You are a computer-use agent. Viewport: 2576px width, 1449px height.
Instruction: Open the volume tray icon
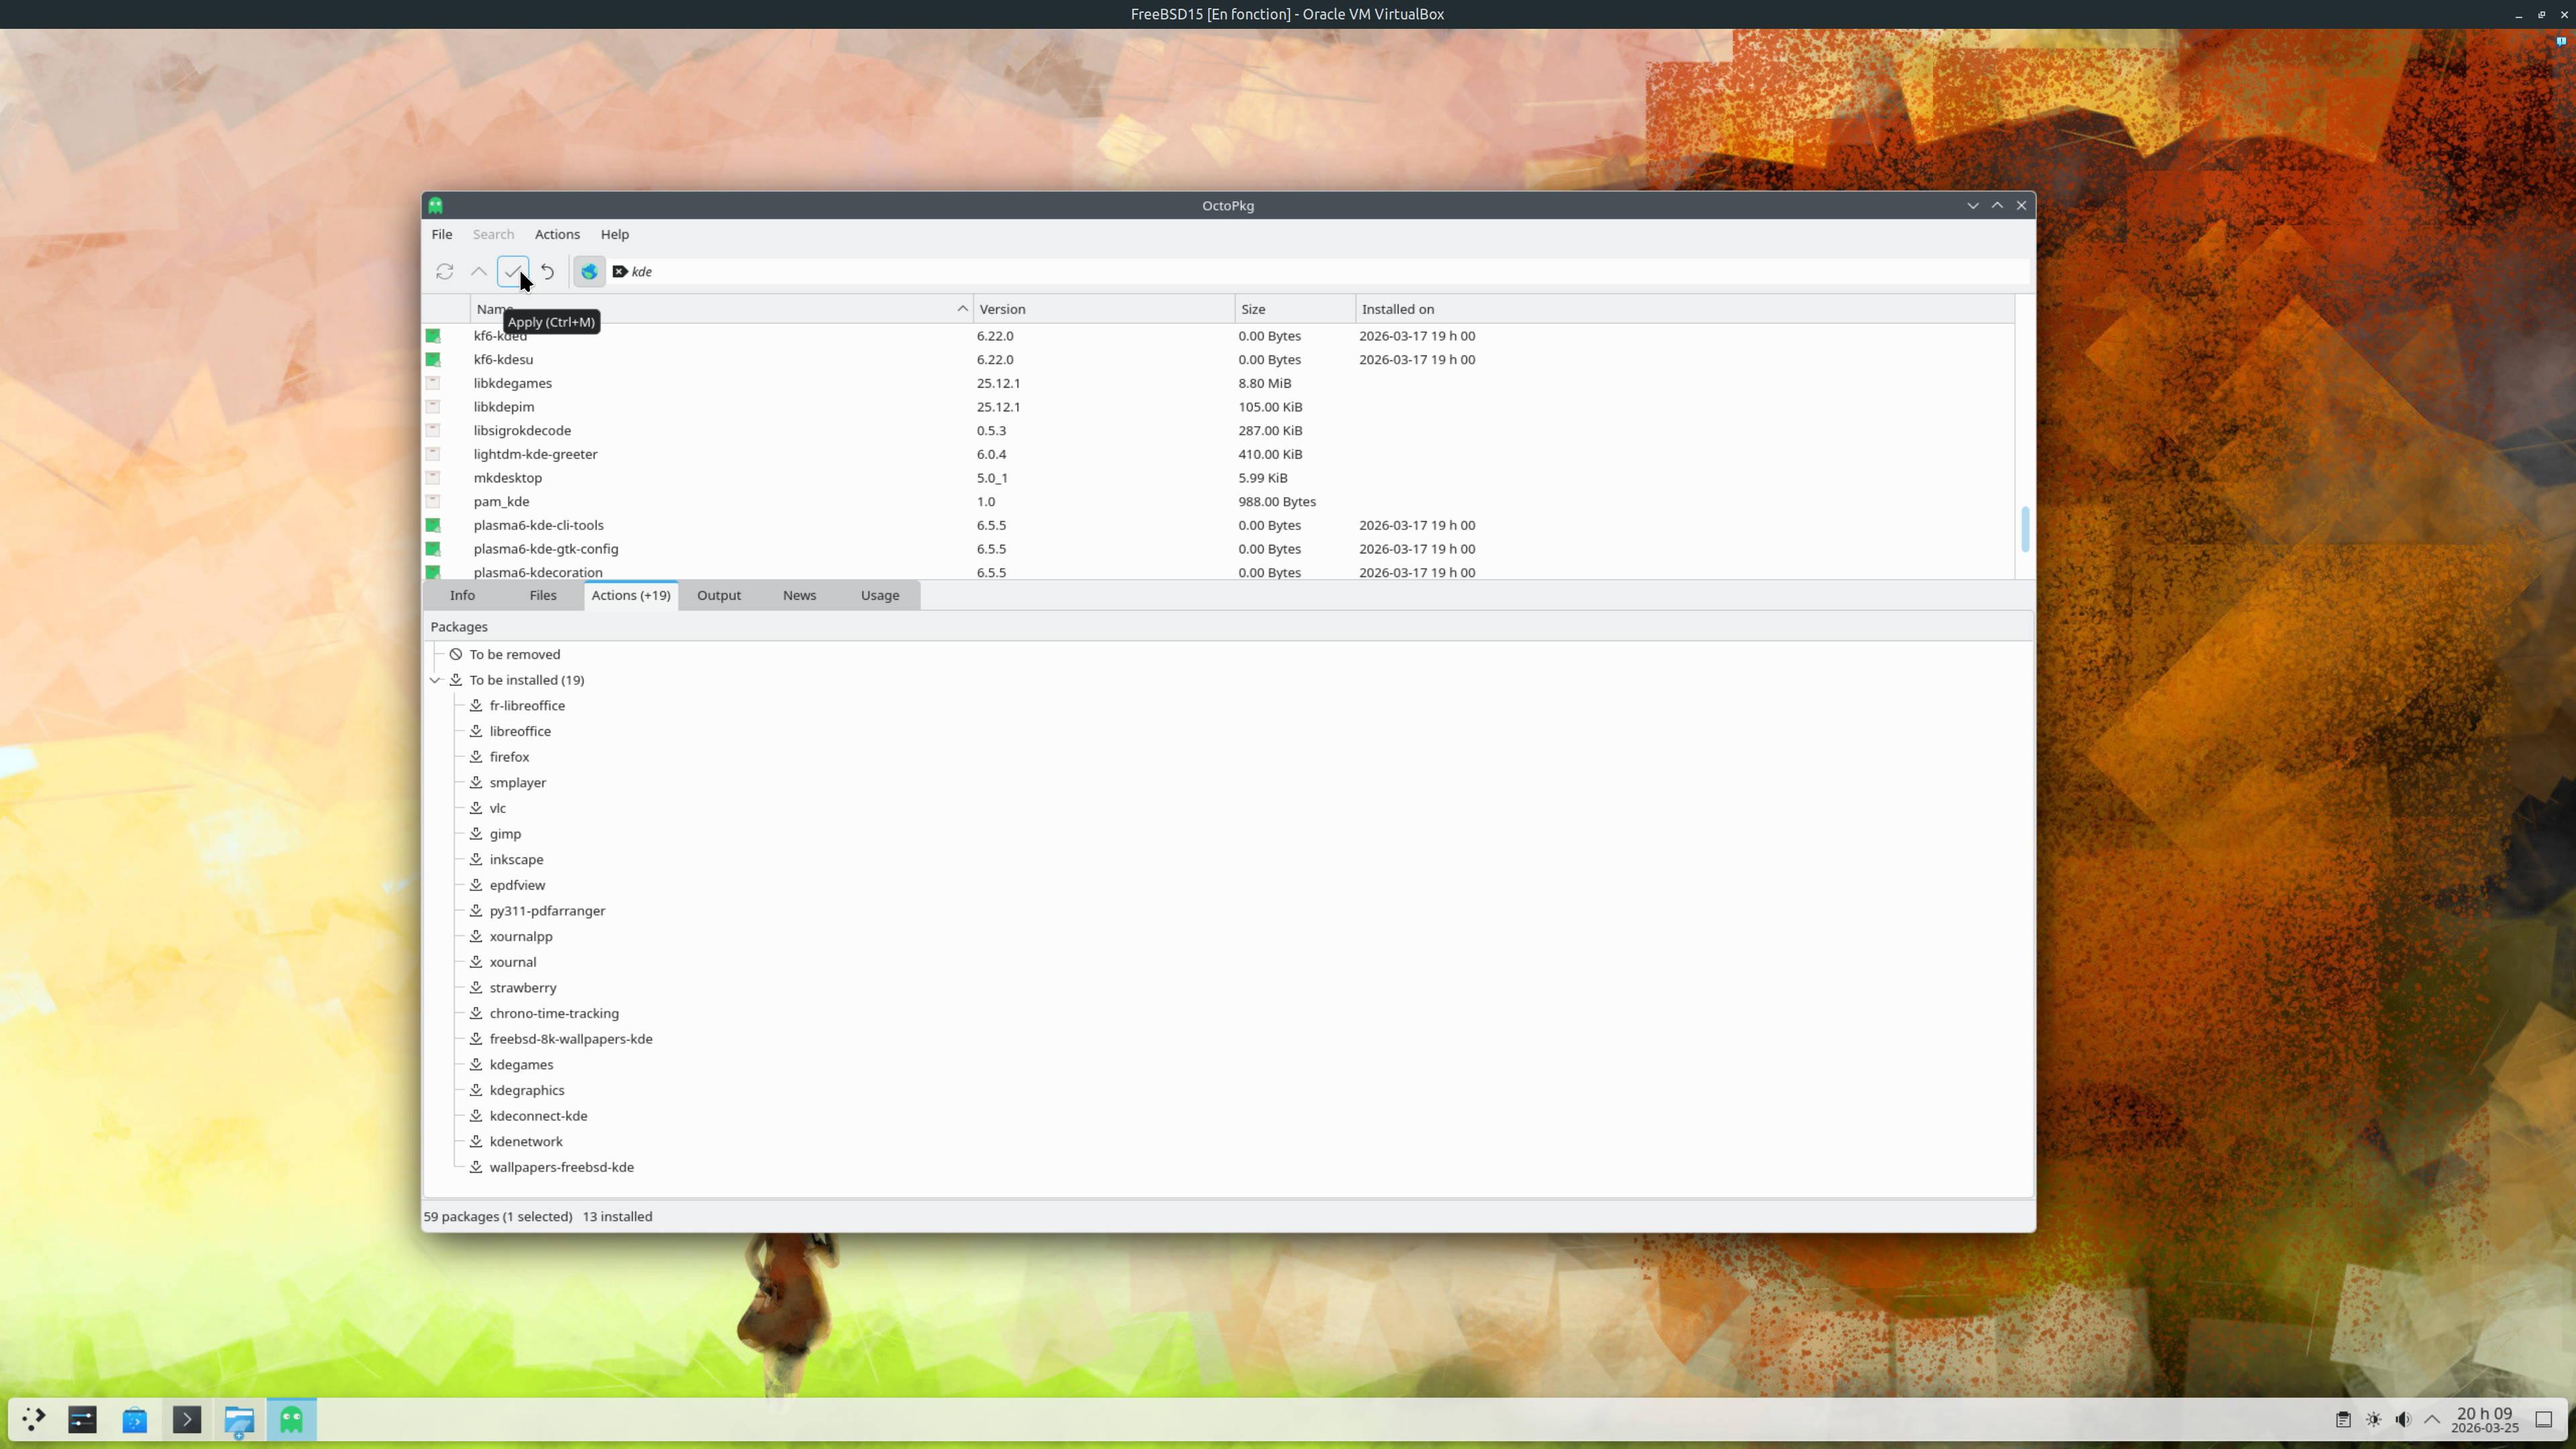(x=2403, y=1420)
